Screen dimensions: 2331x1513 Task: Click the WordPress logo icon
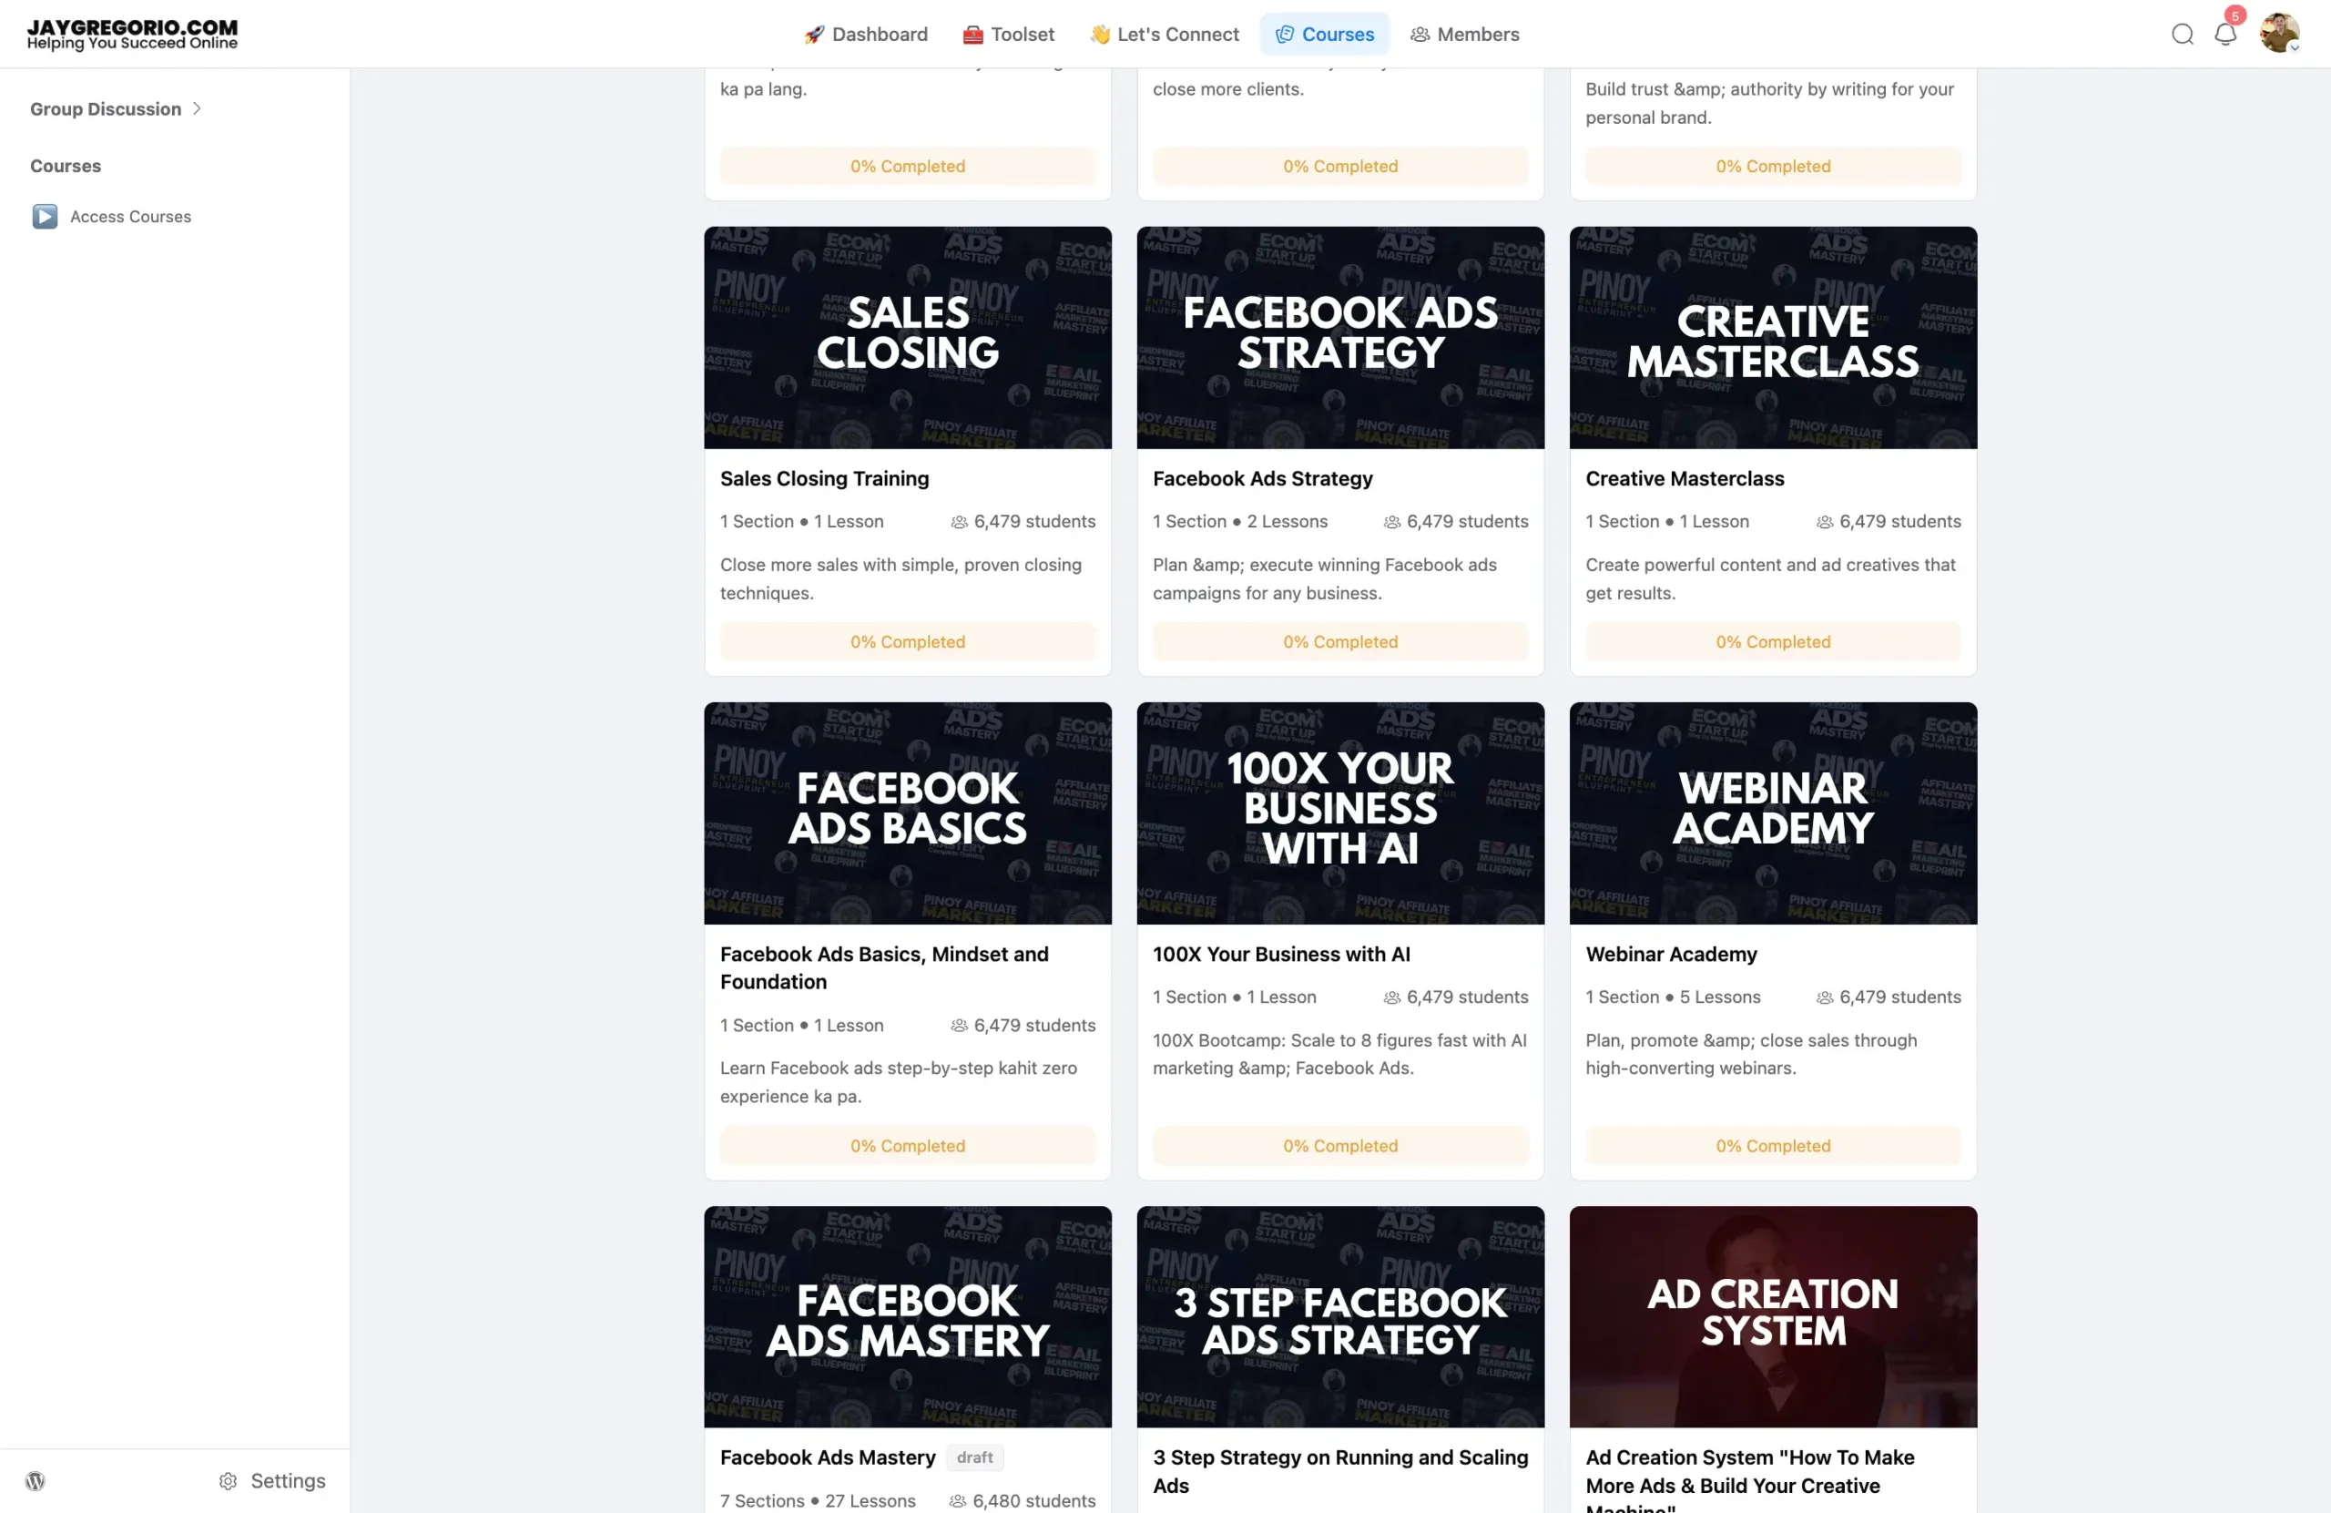36,1480
